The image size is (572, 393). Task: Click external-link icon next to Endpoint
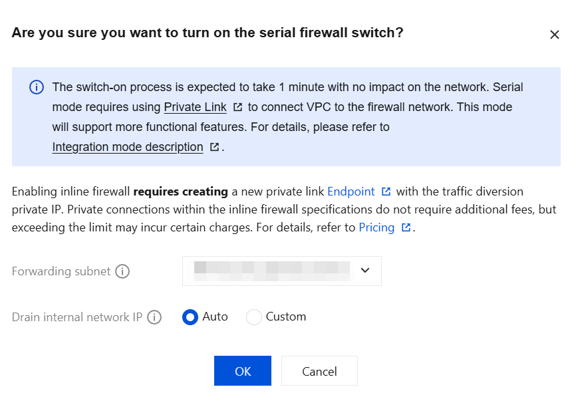[x=386, y=192]
